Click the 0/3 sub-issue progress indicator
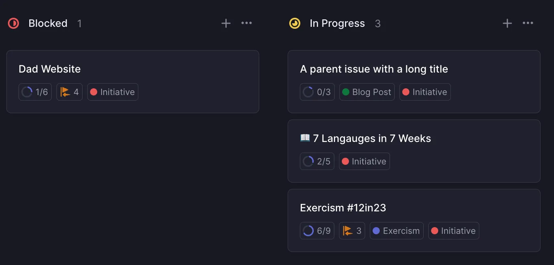The image size is (554, 265). pos(317,92)
